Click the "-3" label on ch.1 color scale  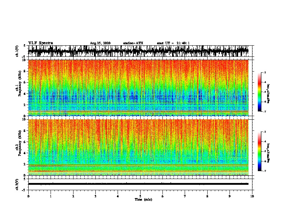click(x=265, y=72)
